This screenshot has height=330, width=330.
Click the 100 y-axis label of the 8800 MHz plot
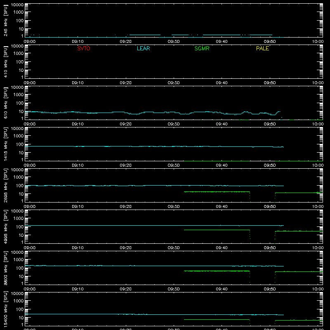pos(20,268)
